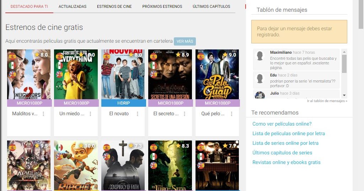Click Mexican flag on Ratchet poster
The height and width of the screenshot is (191, 364).
point(59,147)
